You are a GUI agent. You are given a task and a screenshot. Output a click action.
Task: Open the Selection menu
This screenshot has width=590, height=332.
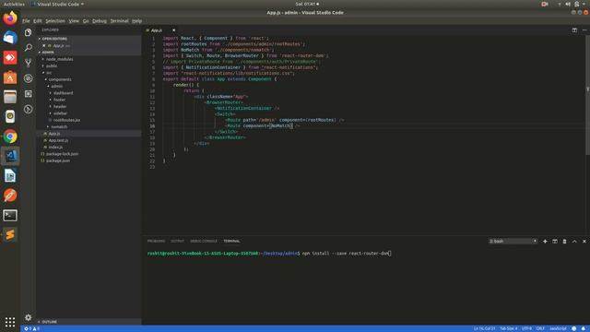coord(55,21)
